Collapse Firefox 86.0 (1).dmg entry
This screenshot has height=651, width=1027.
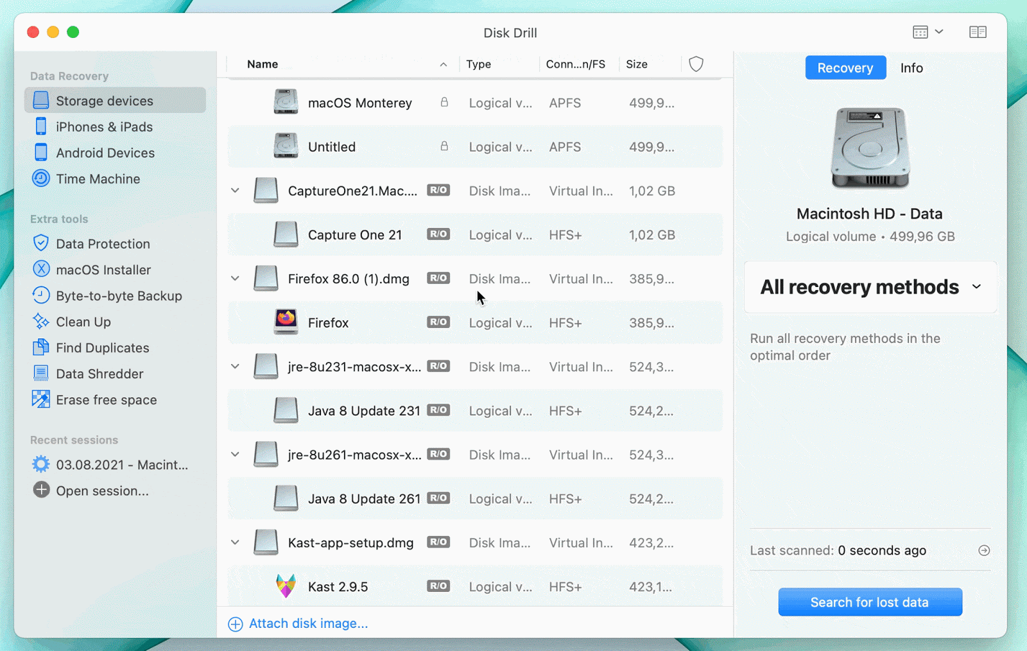(x=235, y=279)
